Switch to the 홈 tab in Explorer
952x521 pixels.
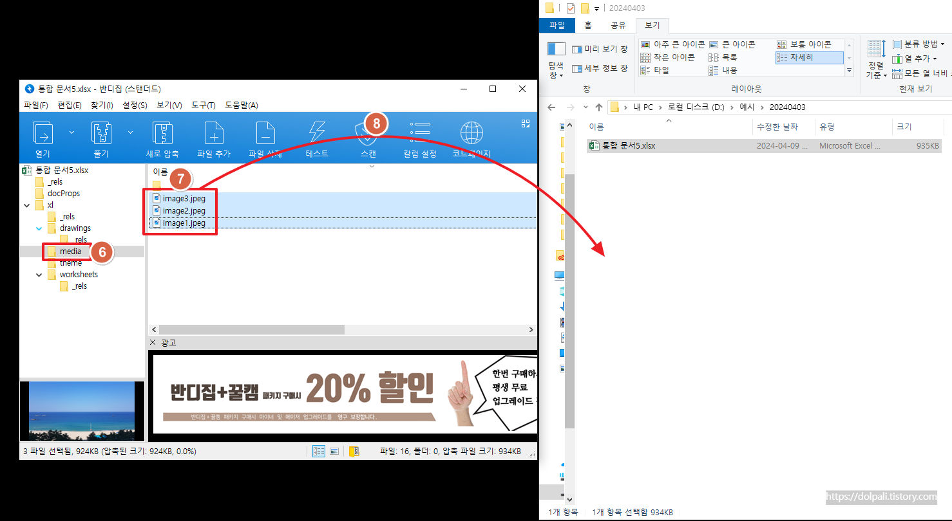click(588, 25)
